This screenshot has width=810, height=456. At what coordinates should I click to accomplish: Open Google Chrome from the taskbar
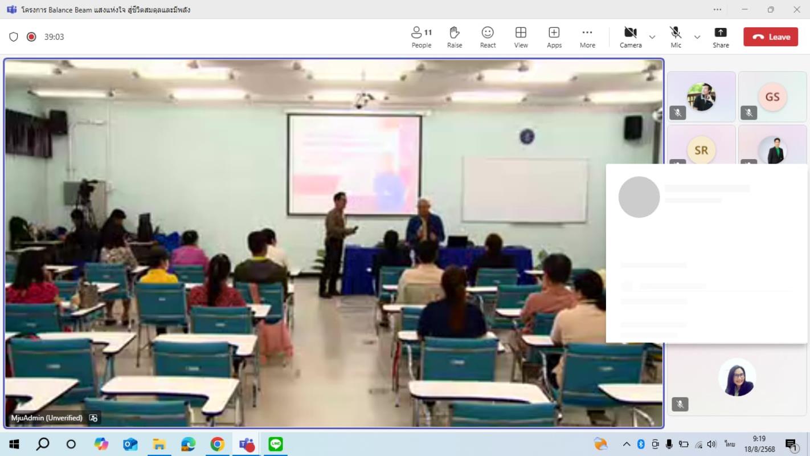(217, 444)
